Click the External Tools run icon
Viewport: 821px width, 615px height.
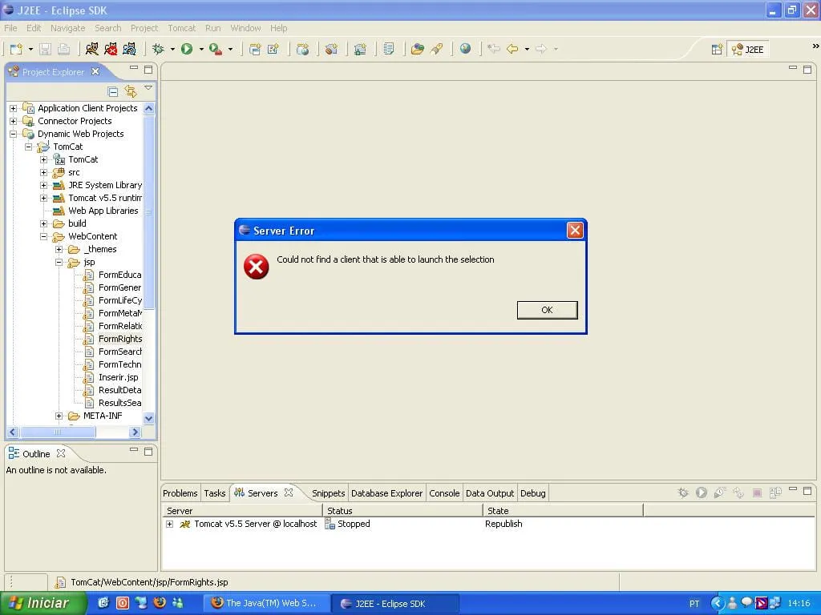click(x=215, y=49)
